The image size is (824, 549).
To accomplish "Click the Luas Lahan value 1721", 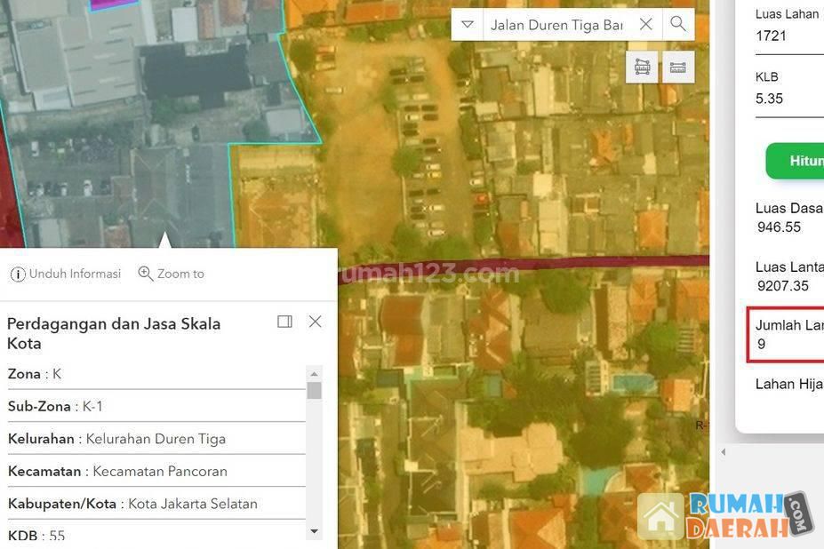I will [772, 36].
